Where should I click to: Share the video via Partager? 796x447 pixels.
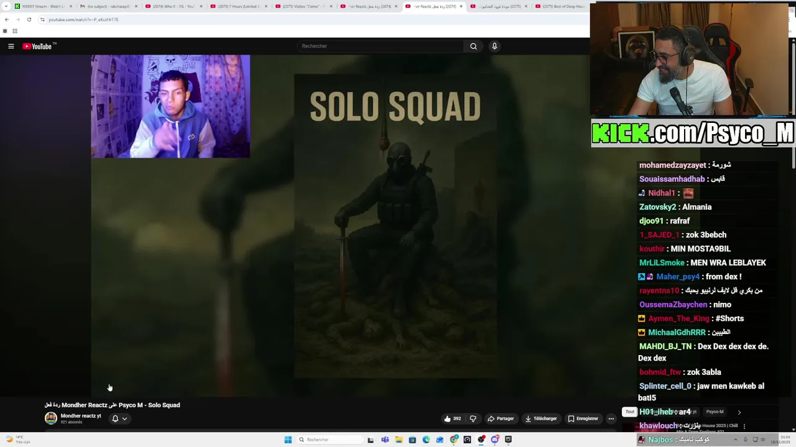501,418
